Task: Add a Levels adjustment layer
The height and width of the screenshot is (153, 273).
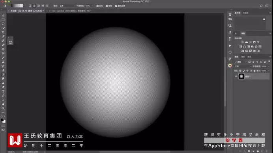Action: pyautogui.click(x=246, y=42)
